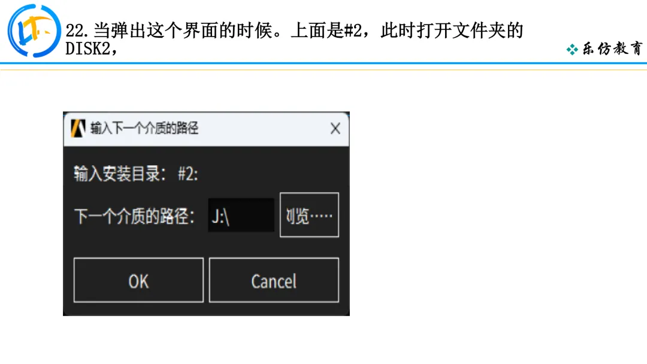The image size is (647, 364).
Task: Click the 下一个介质的路径 label
Action: pyautogui.click(x=135, y=216)
